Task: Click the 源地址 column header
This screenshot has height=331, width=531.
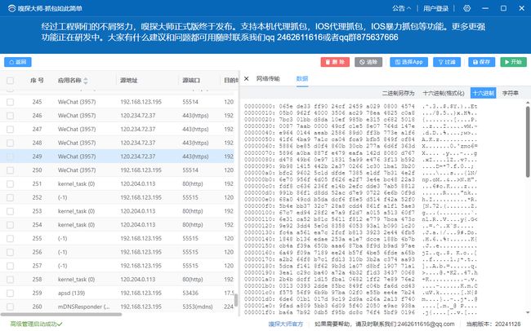Action: coord(129,80)
